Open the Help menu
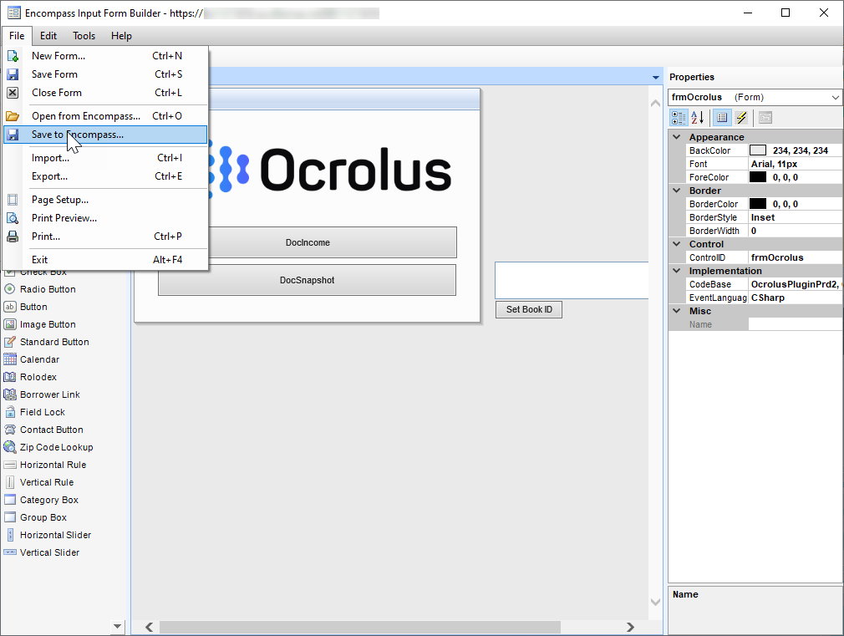This screenshot has height=636, width=844. coord(121,36)
